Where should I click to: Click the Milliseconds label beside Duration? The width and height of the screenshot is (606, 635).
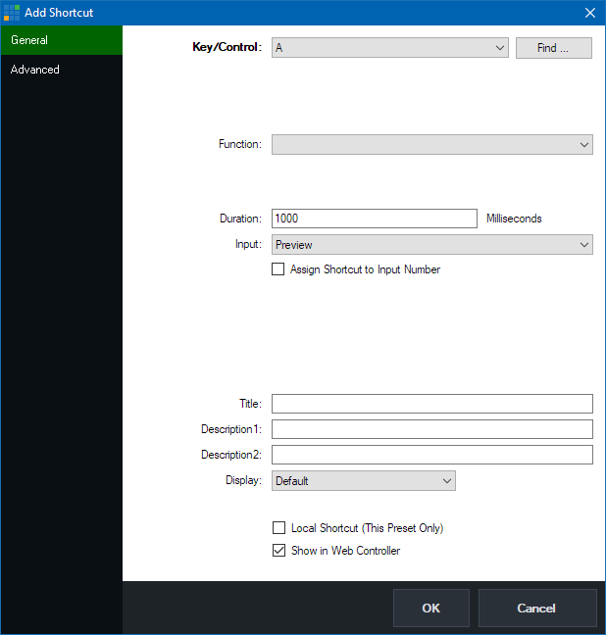(514, 219)
